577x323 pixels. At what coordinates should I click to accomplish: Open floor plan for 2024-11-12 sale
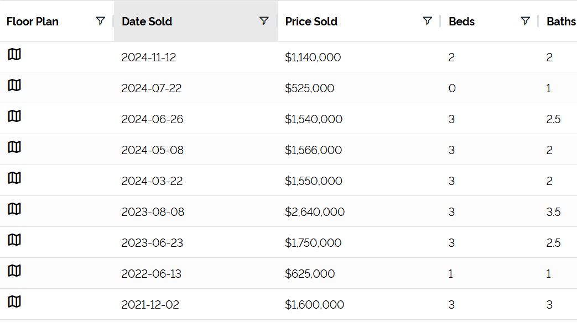(14, 54)
